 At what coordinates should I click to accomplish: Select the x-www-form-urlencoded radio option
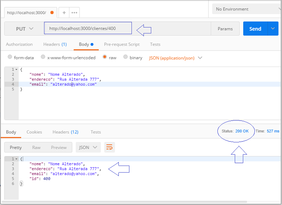43,57
